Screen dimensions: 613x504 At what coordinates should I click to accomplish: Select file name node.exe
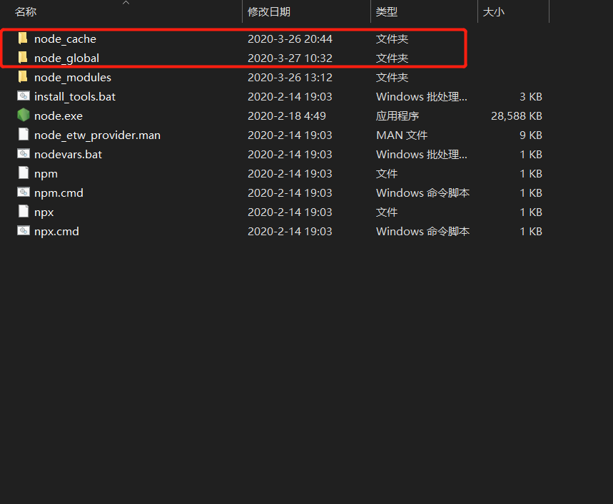59,116
